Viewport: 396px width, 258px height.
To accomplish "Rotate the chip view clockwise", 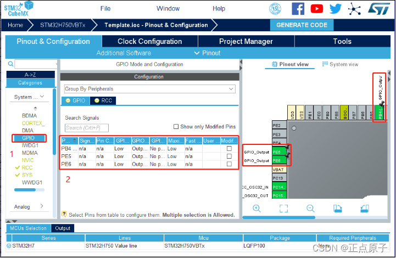I will click(337, 208).
